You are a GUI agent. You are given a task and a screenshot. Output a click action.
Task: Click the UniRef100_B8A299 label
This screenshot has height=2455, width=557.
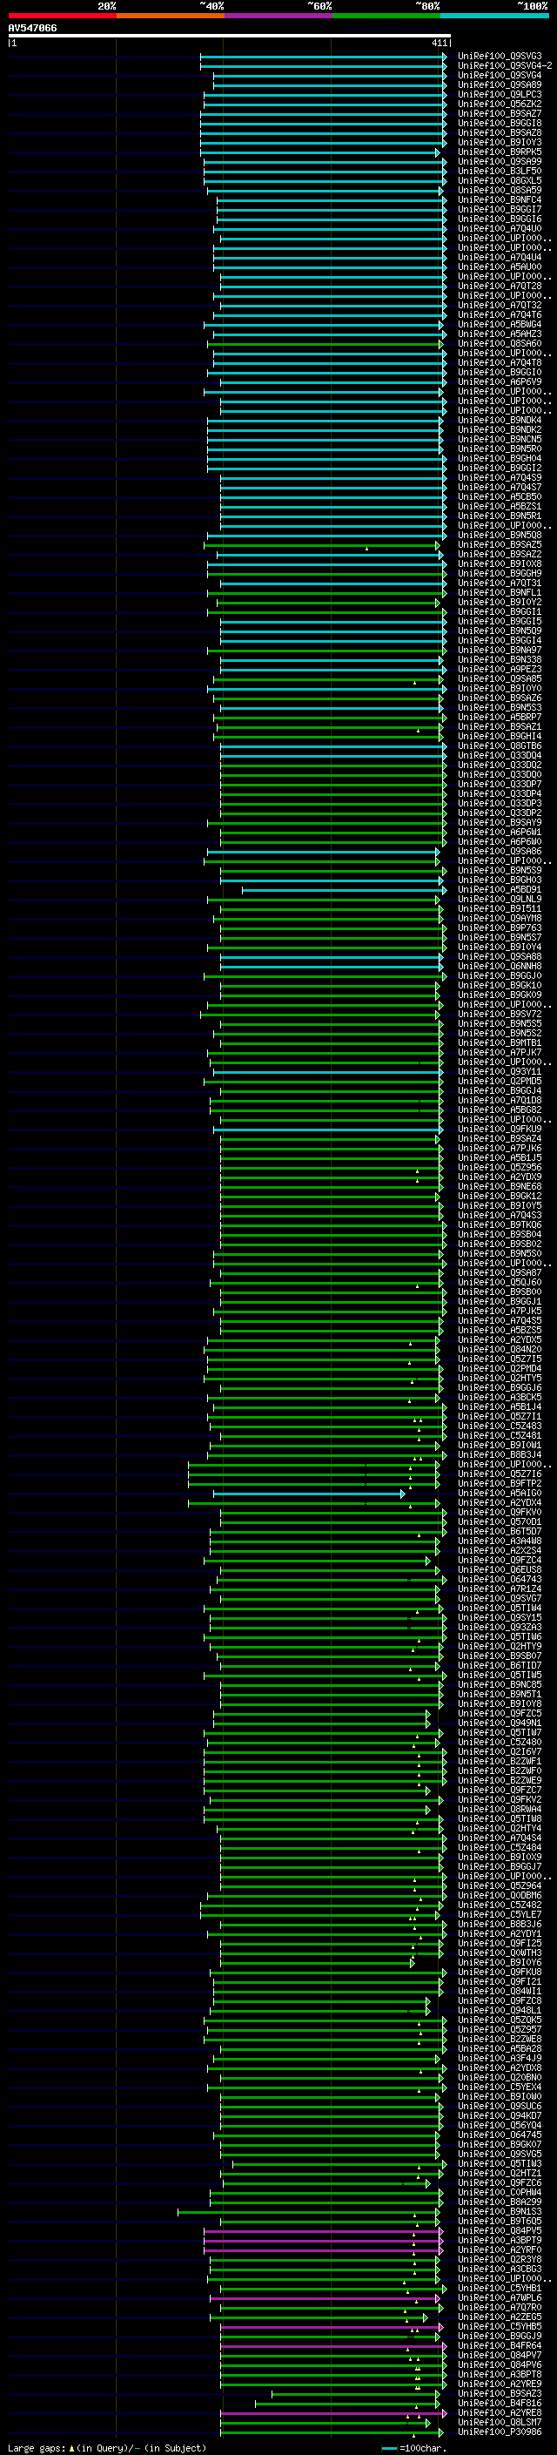[500, 2202]
